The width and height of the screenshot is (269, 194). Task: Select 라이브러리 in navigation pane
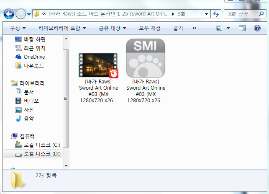click(32, 83)
